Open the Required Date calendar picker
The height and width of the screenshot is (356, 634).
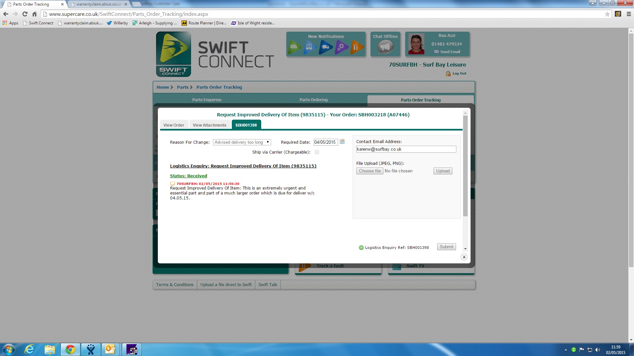[x=342, y=142]
